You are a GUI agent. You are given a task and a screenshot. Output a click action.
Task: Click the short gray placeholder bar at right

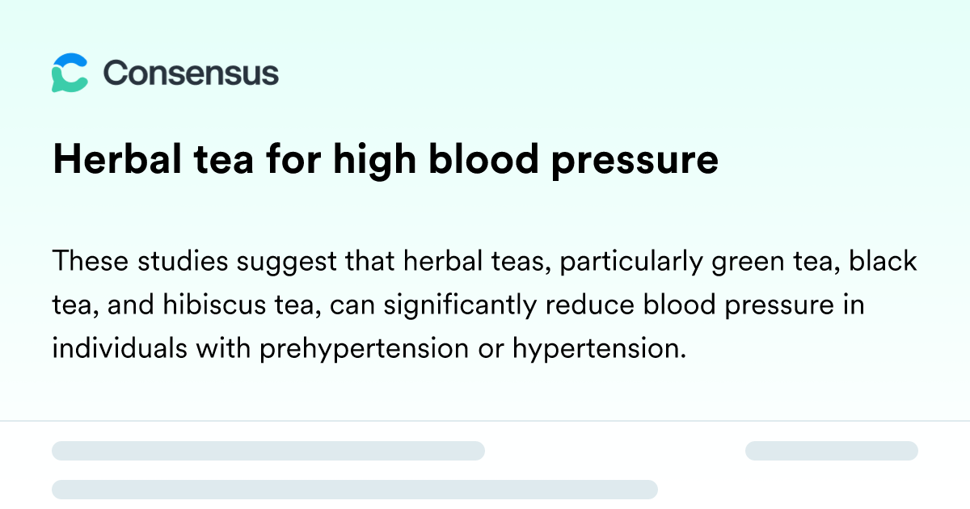coord(831,451)
